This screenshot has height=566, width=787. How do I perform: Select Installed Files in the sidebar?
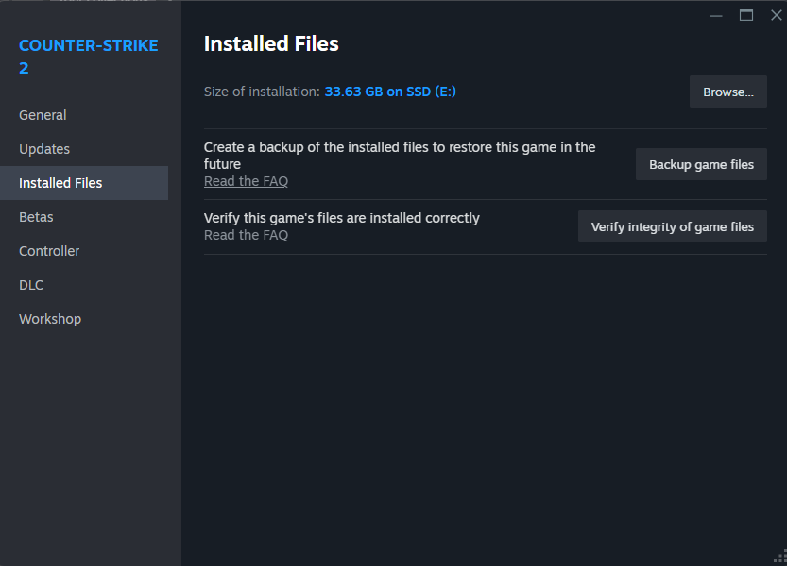click(x=60, y=183)
